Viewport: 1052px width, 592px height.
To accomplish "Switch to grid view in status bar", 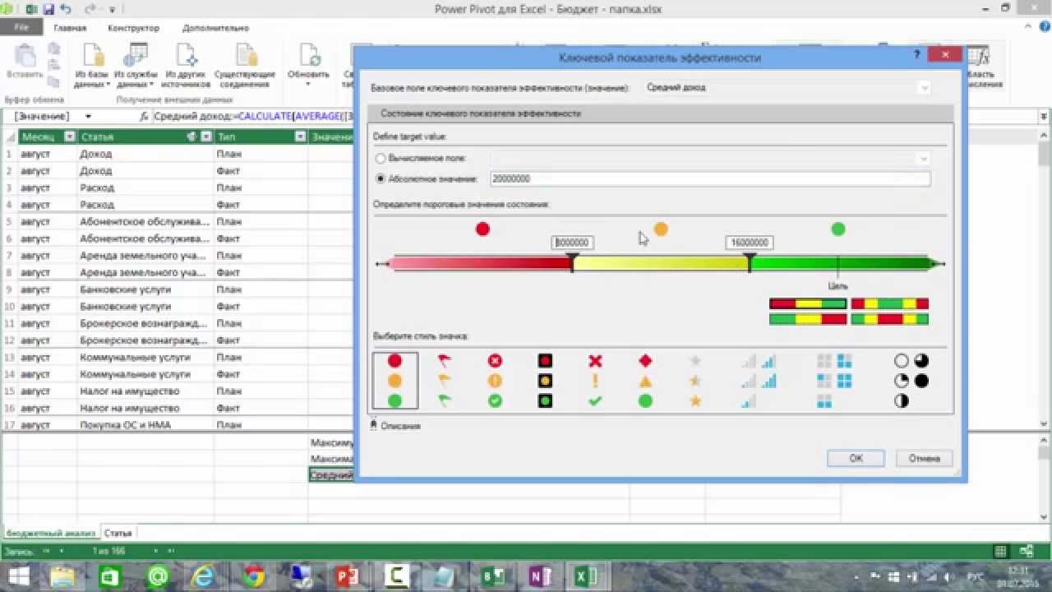I will click(x=1000, y=552).
